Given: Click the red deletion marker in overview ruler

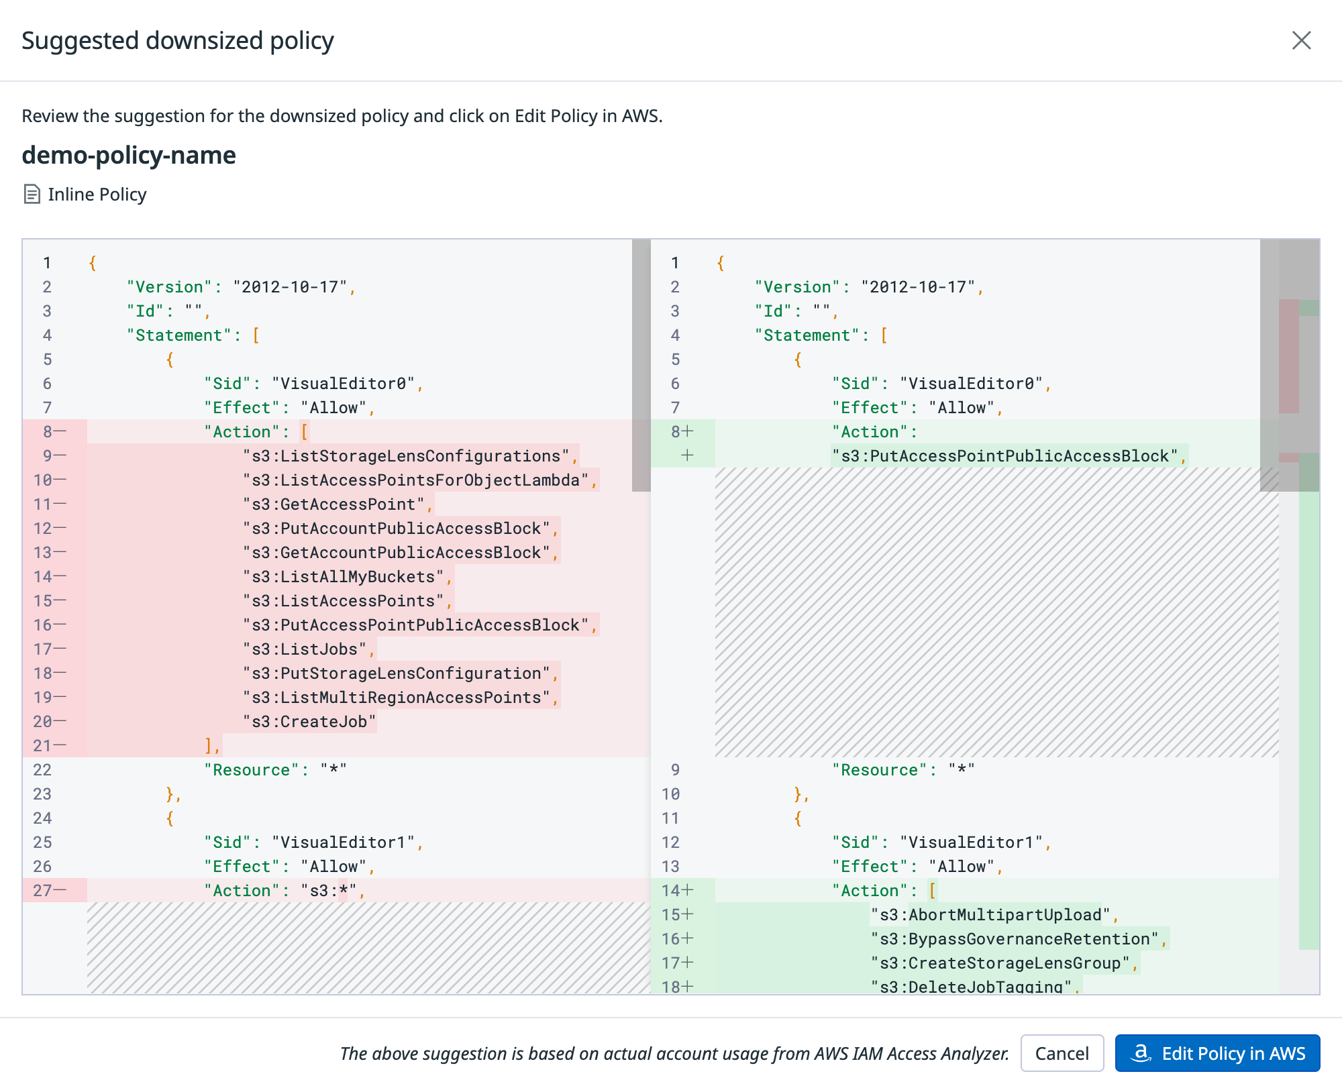Looking at the screenshot, I should tap(1288, 356).
